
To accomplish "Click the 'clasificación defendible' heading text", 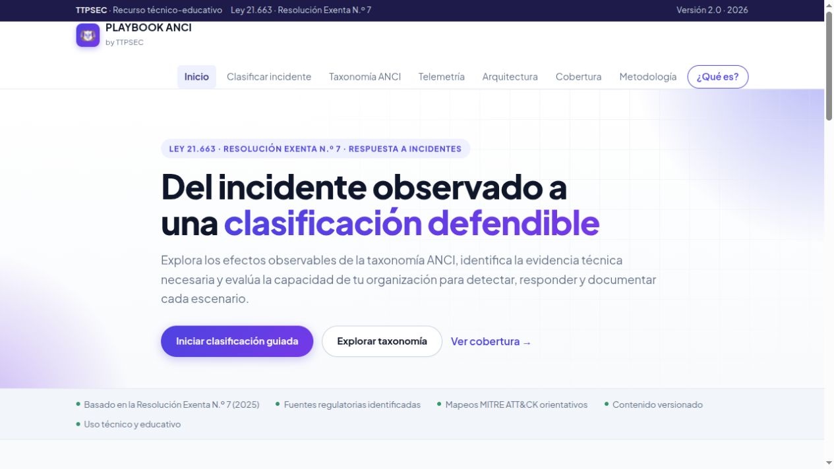I will click(x=411, y=223).
